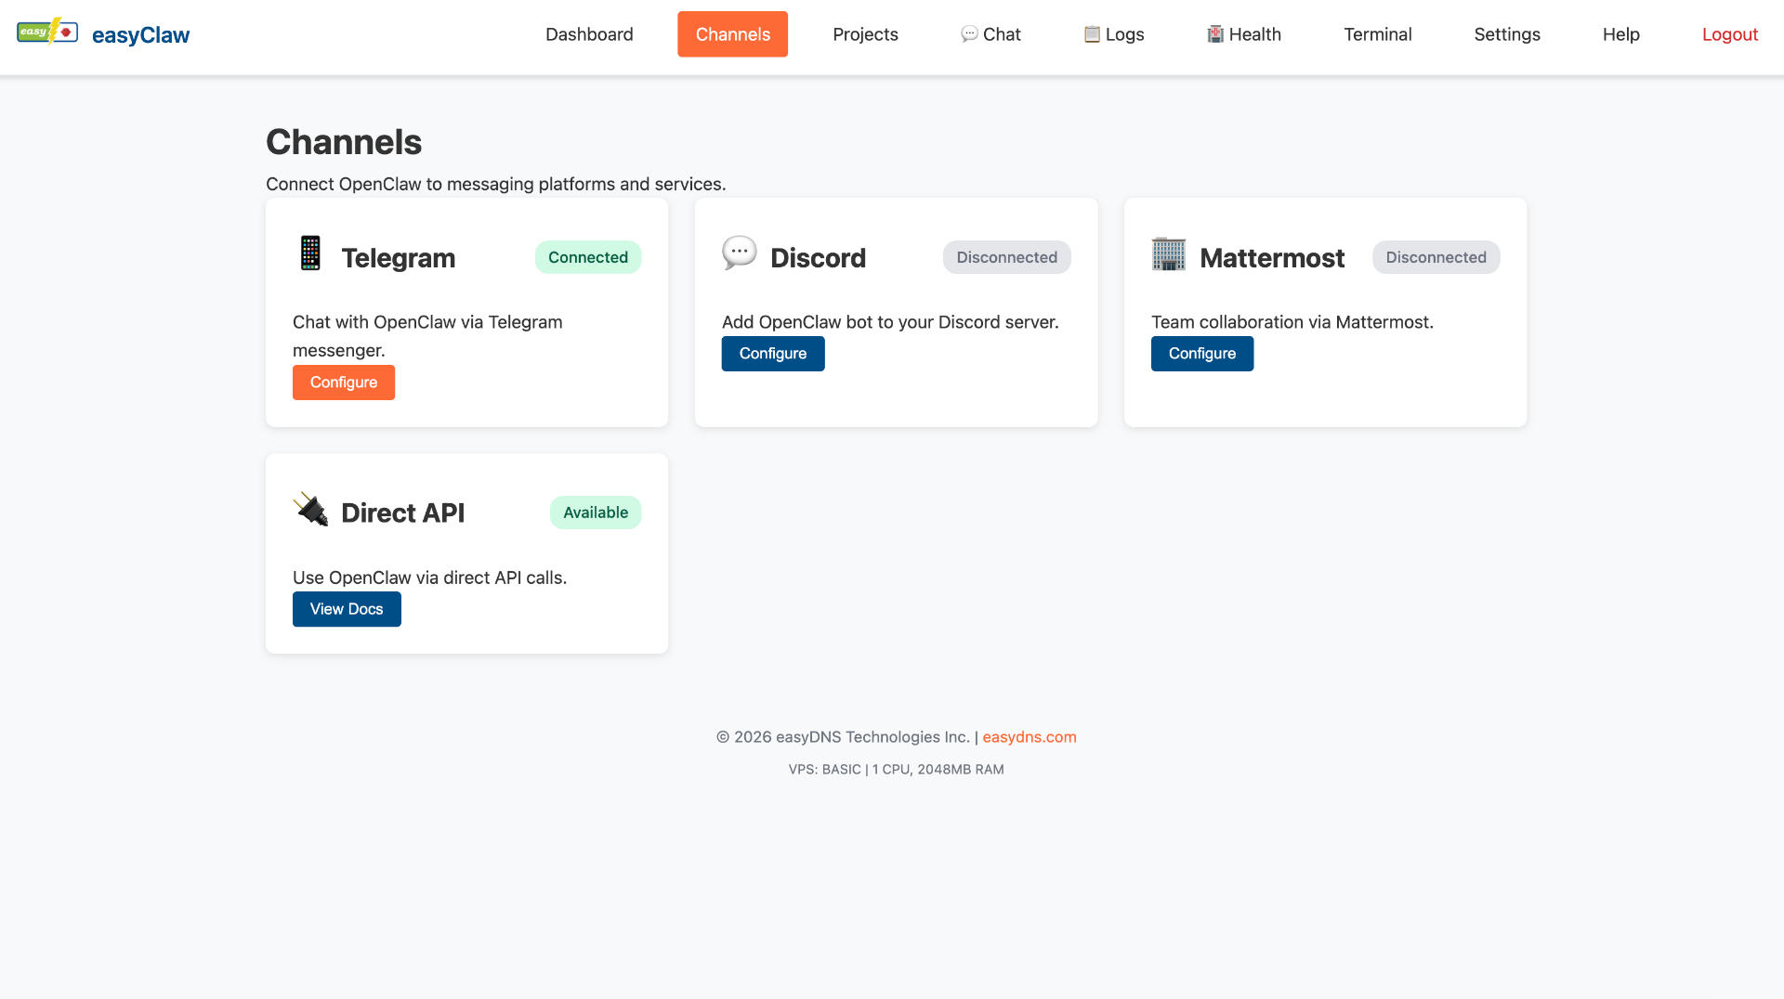The height and width of the screenshot is (999, 1784).
Task: Click the easyClaw logo icon
Action: point(47,32)
